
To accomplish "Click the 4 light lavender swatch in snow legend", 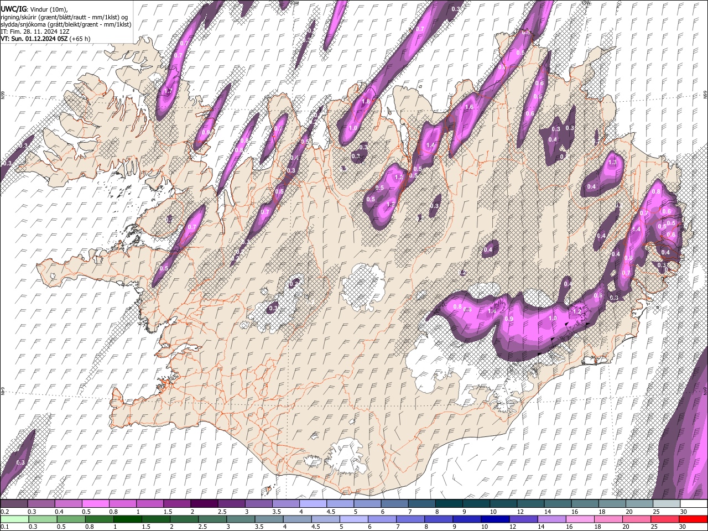I will [x=313, y=504].
